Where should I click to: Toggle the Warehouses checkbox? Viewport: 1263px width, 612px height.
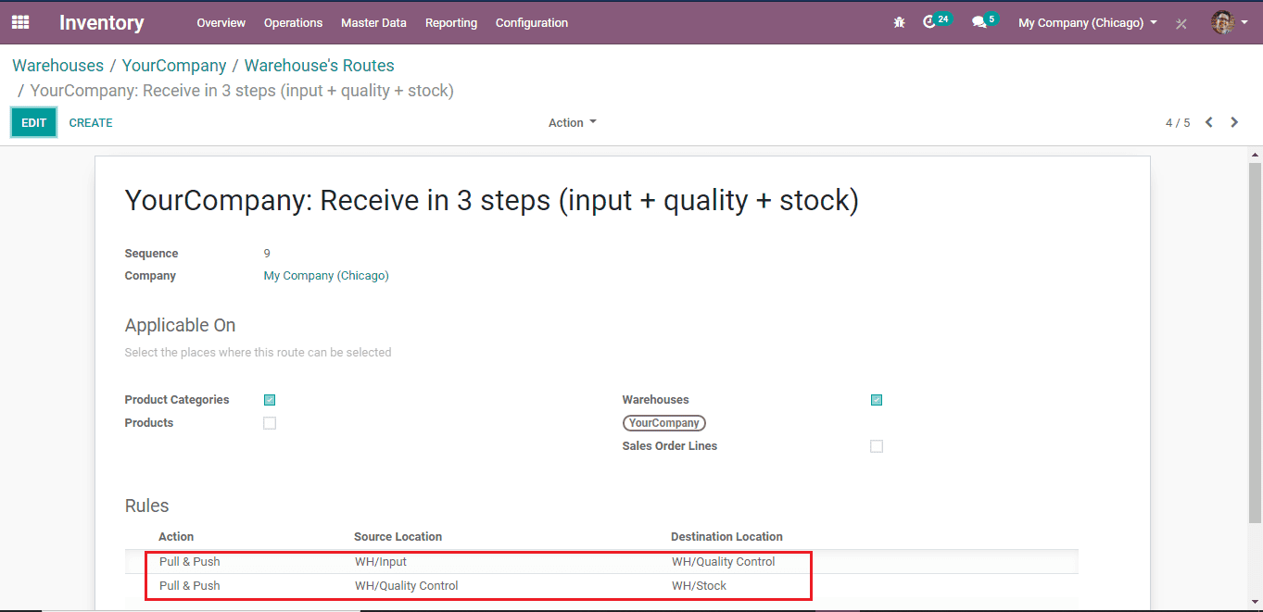click(x=877, y=400)
